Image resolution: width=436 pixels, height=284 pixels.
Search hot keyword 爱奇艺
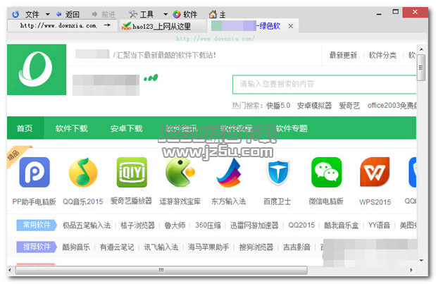[x=349, y=106]
